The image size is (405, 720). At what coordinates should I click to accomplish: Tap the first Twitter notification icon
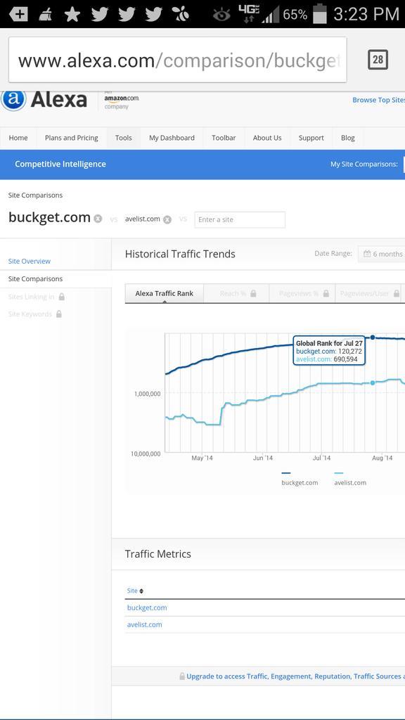[100, 14]
